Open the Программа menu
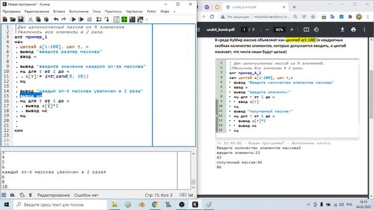This screenshot has height=210, width=374. click(12, 12)
